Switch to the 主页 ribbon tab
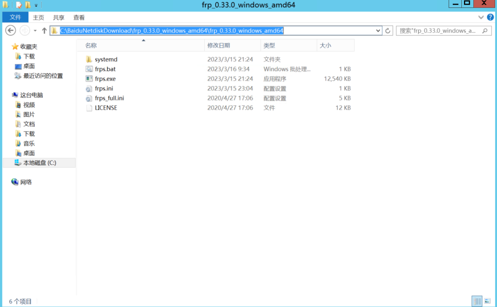 coord(38,17)
